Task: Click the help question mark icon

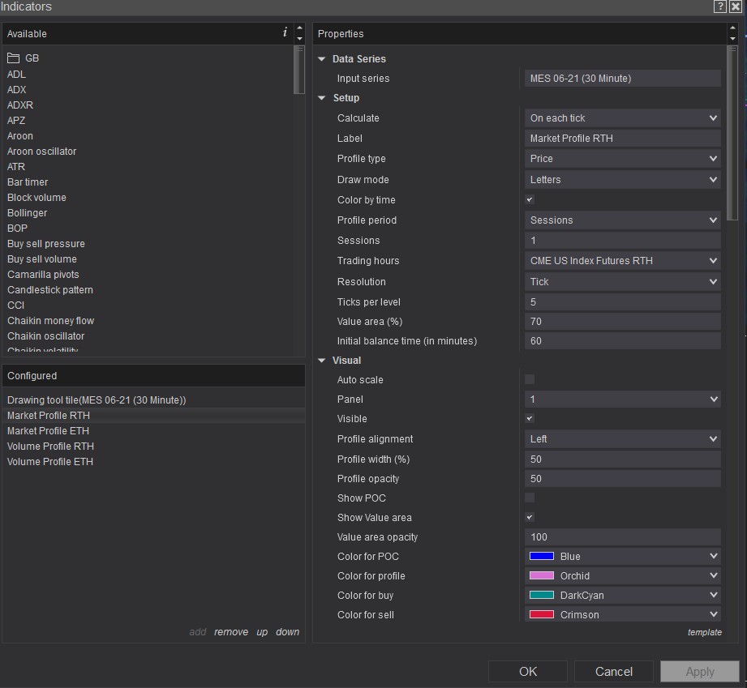Action: coord(720,6)
